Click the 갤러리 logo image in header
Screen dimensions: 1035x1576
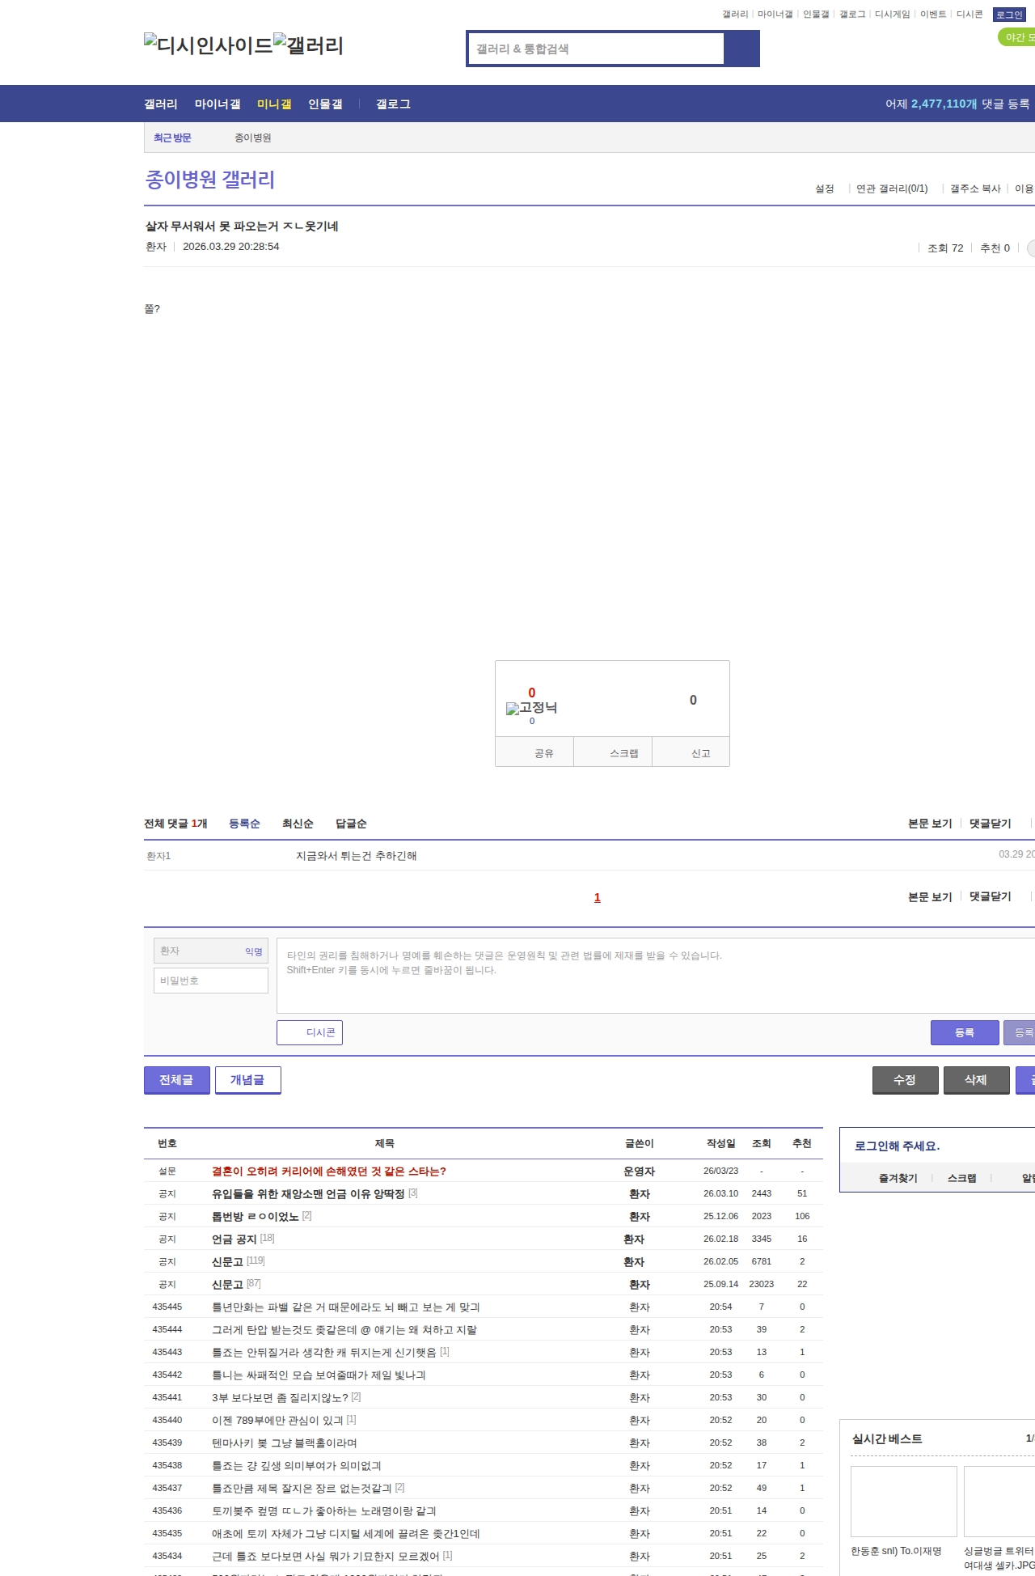(x=309, y=45)
